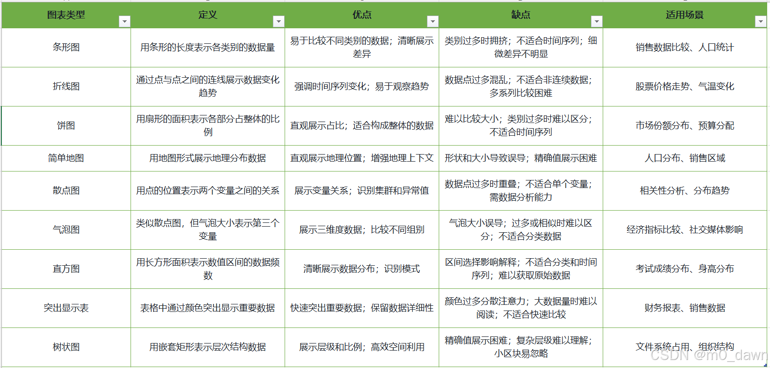Click cell 财务报表、销售数据

pos(685,308)
